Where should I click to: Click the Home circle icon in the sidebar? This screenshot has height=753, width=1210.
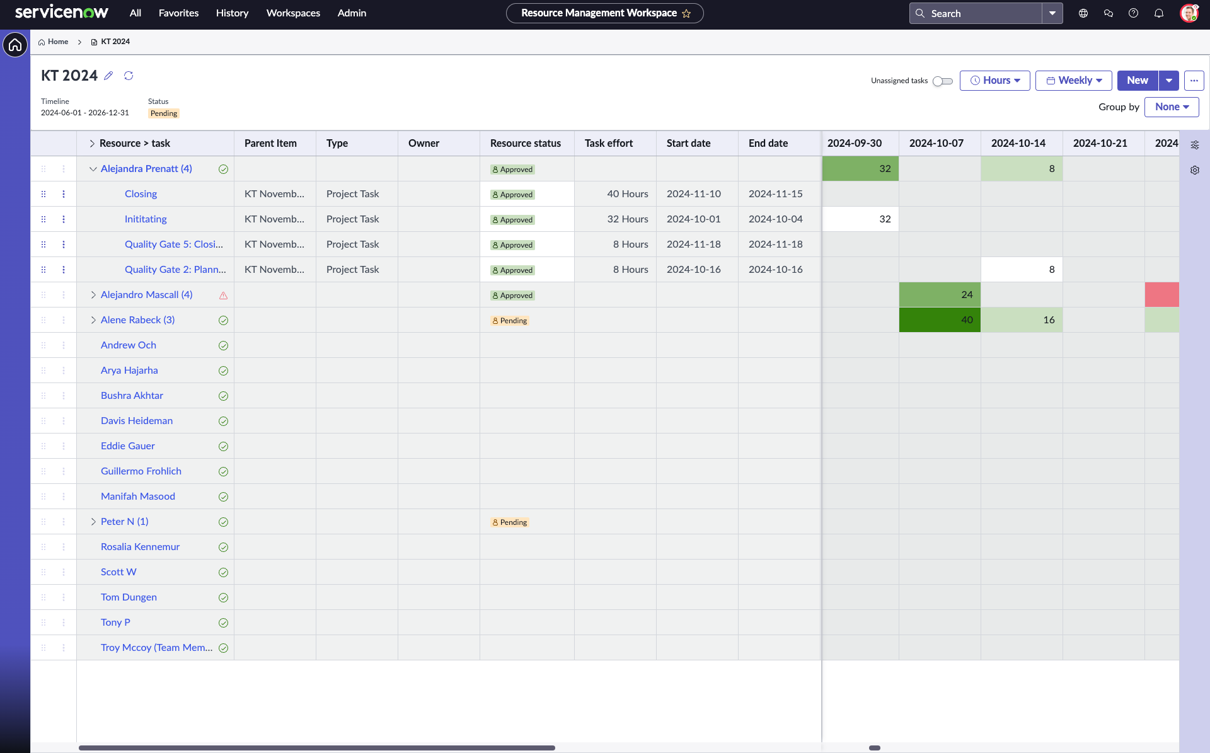15,45
